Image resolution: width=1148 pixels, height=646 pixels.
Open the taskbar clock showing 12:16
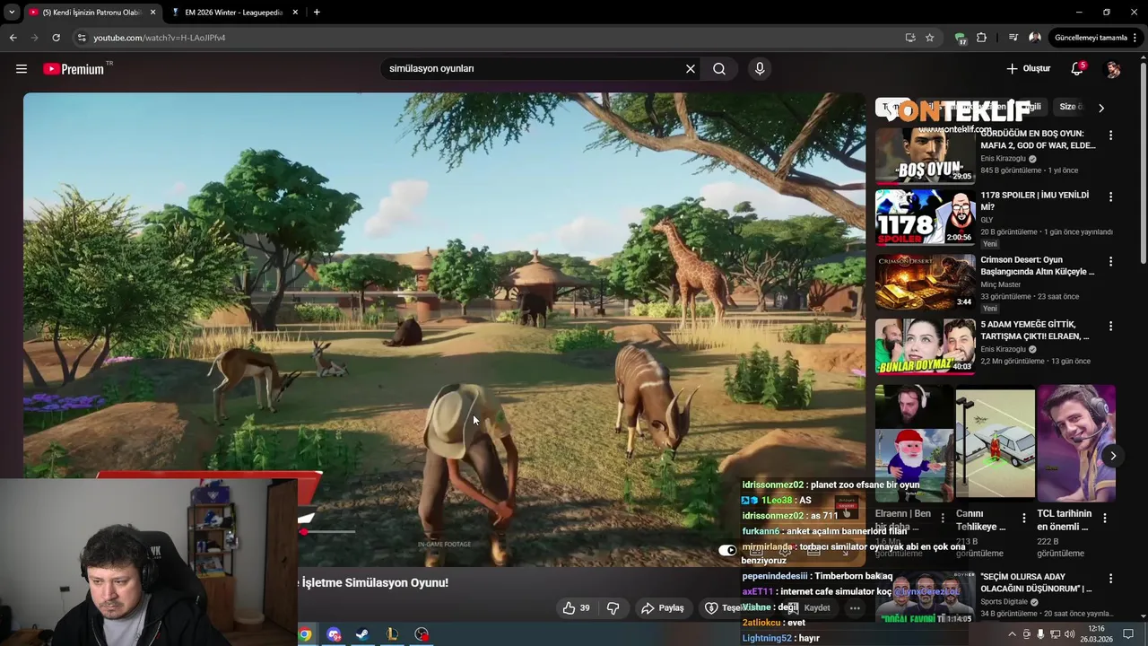pyautogui.click(x=1096, y=634)
